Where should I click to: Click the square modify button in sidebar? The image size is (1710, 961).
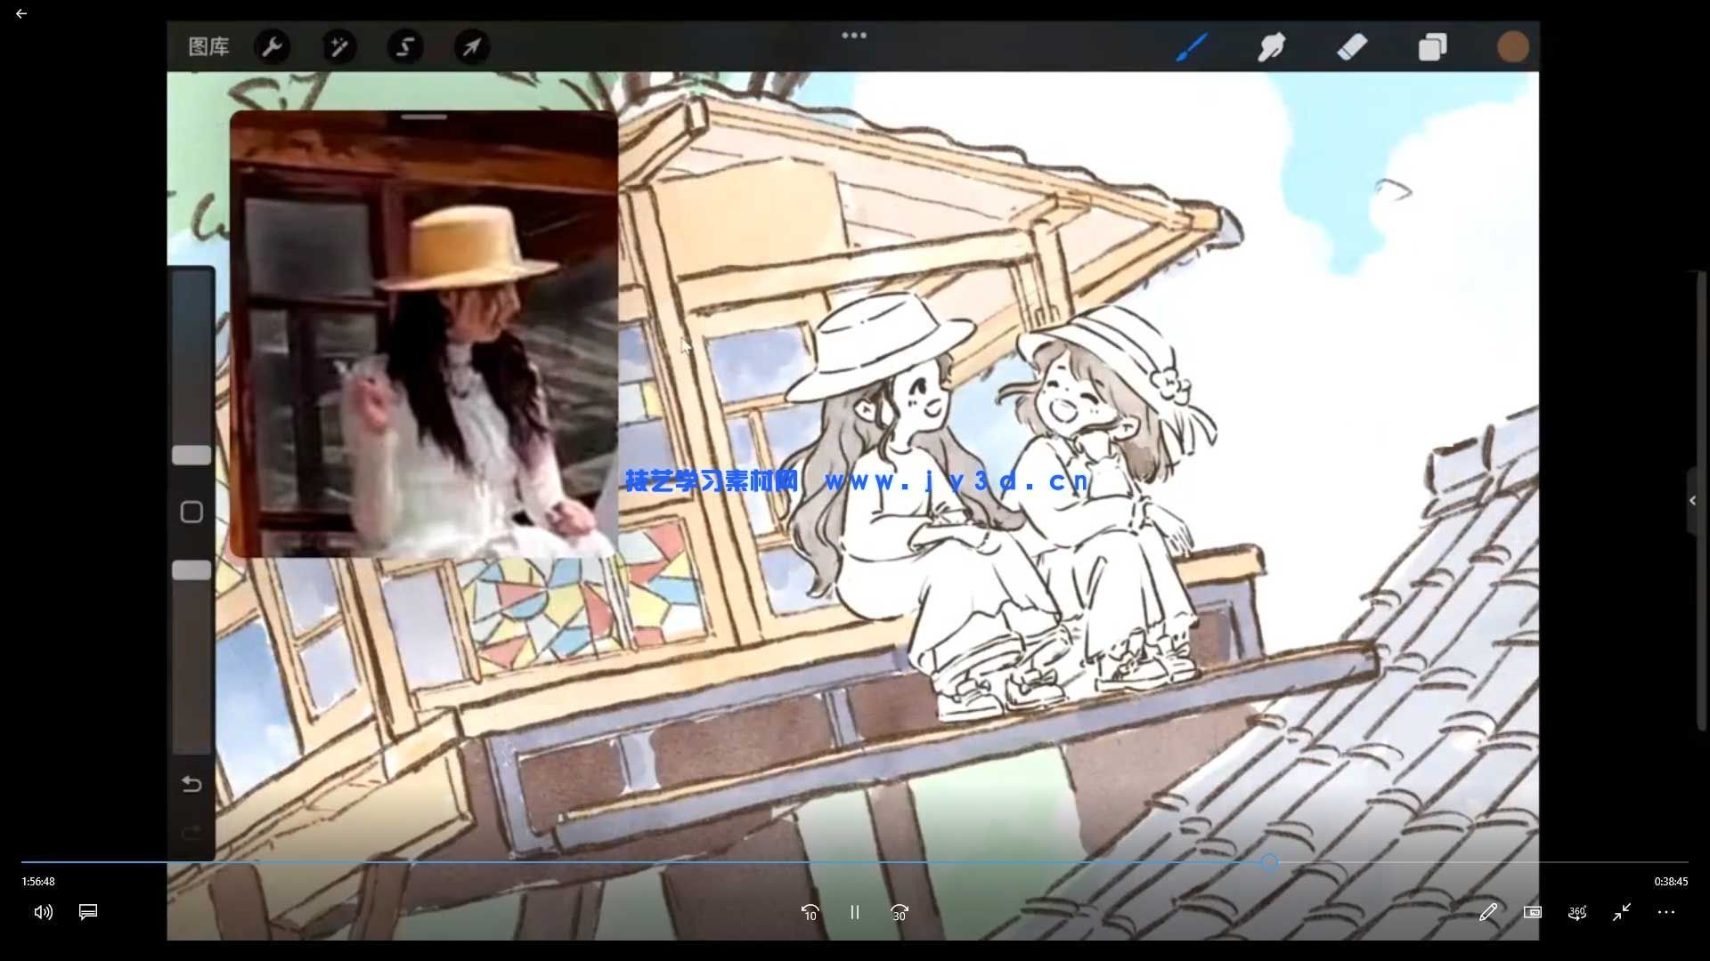tap(191, 512)
